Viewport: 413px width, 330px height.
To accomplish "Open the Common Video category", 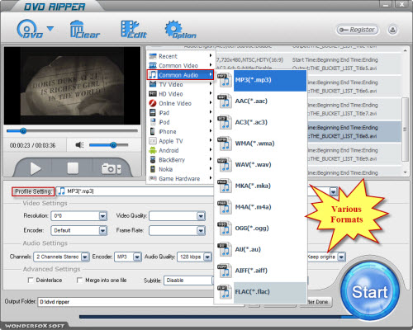I will [180, 65].
